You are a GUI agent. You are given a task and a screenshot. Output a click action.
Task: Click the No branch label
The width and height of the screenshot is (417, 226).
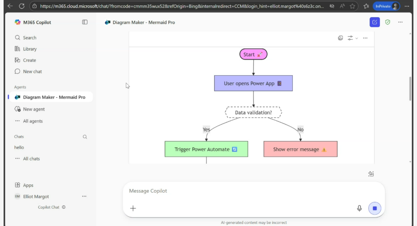coord(300,130)
